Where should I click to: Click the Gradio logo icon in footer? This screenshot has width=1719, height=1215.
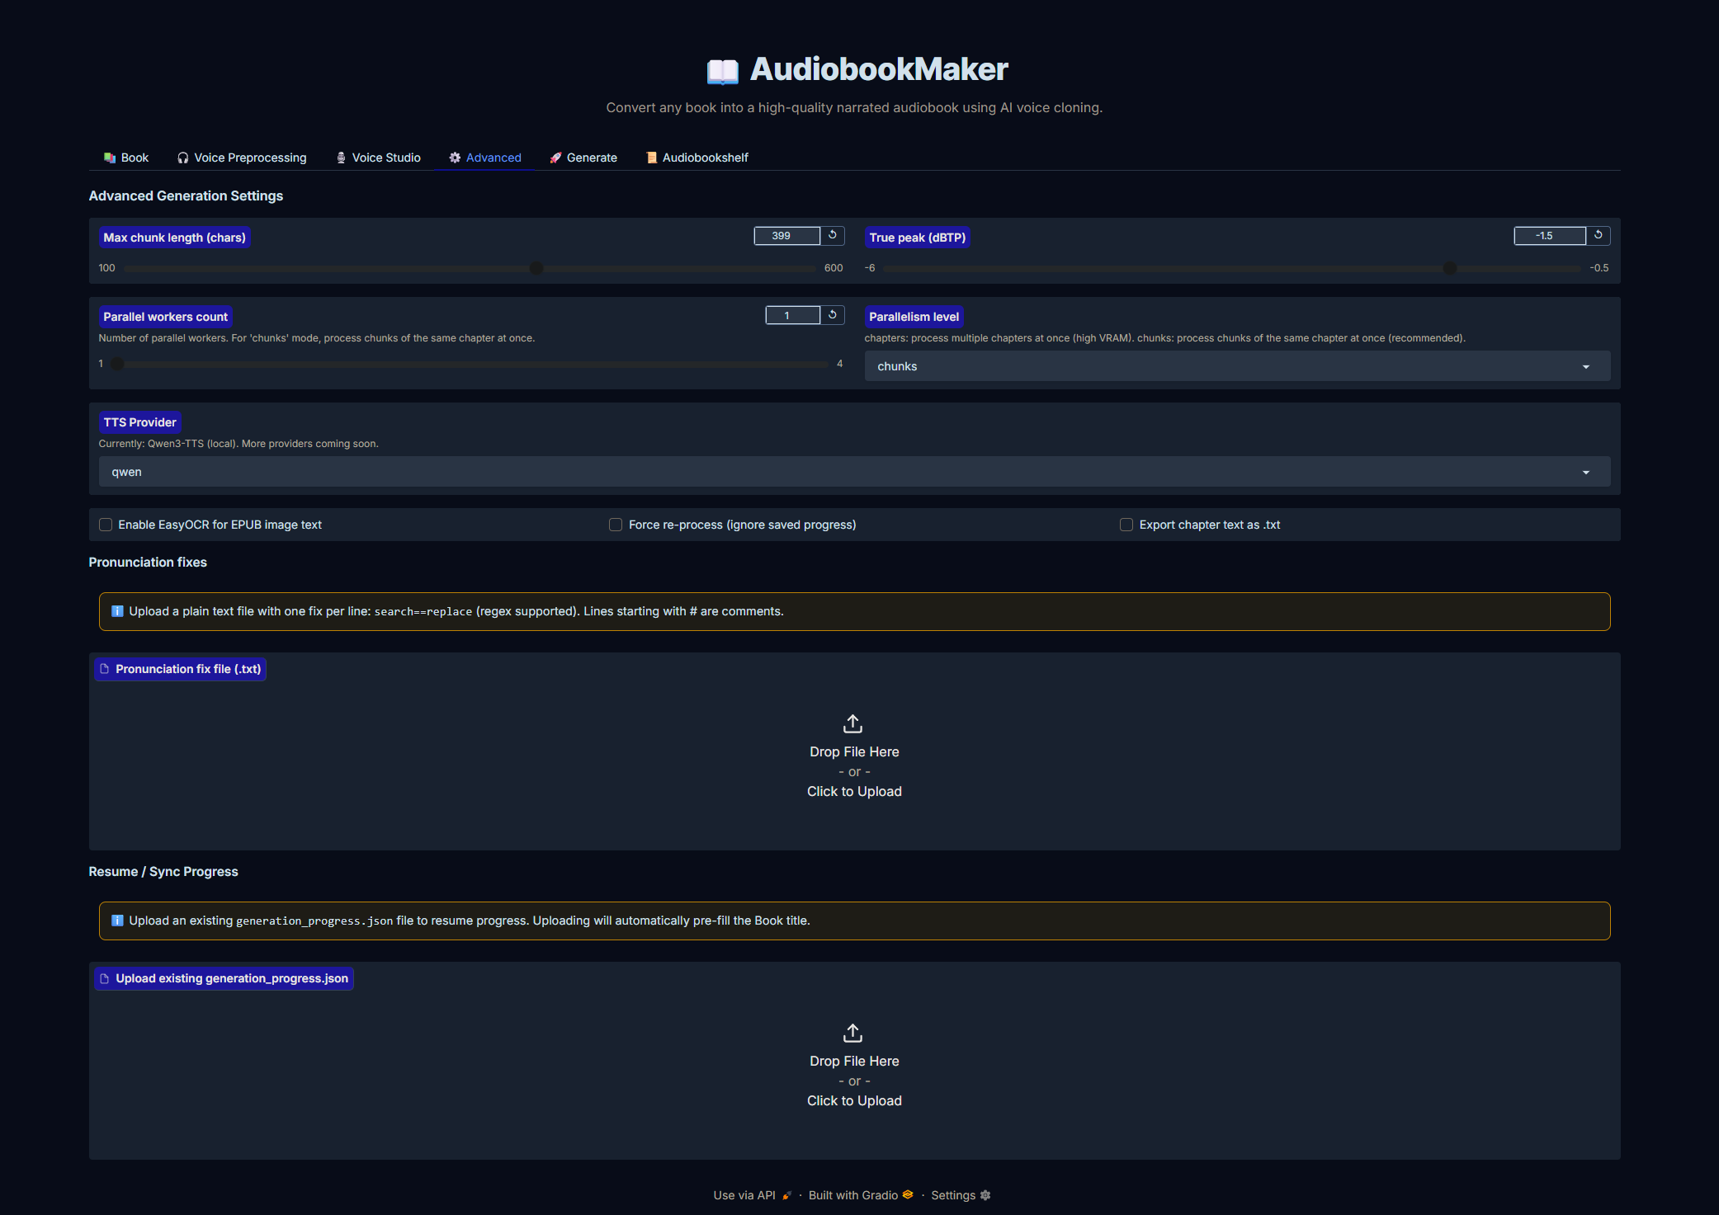908,1194
